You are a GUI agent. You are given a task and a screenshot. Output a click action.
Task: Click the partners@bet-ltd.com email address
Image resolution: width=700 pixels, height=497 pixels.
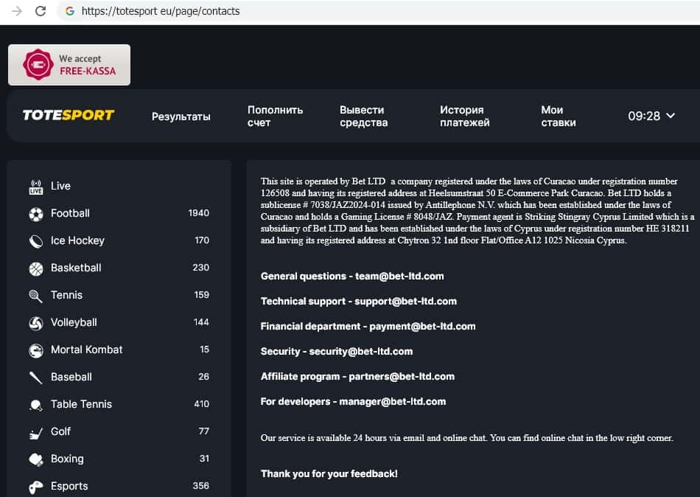[402, 376]
